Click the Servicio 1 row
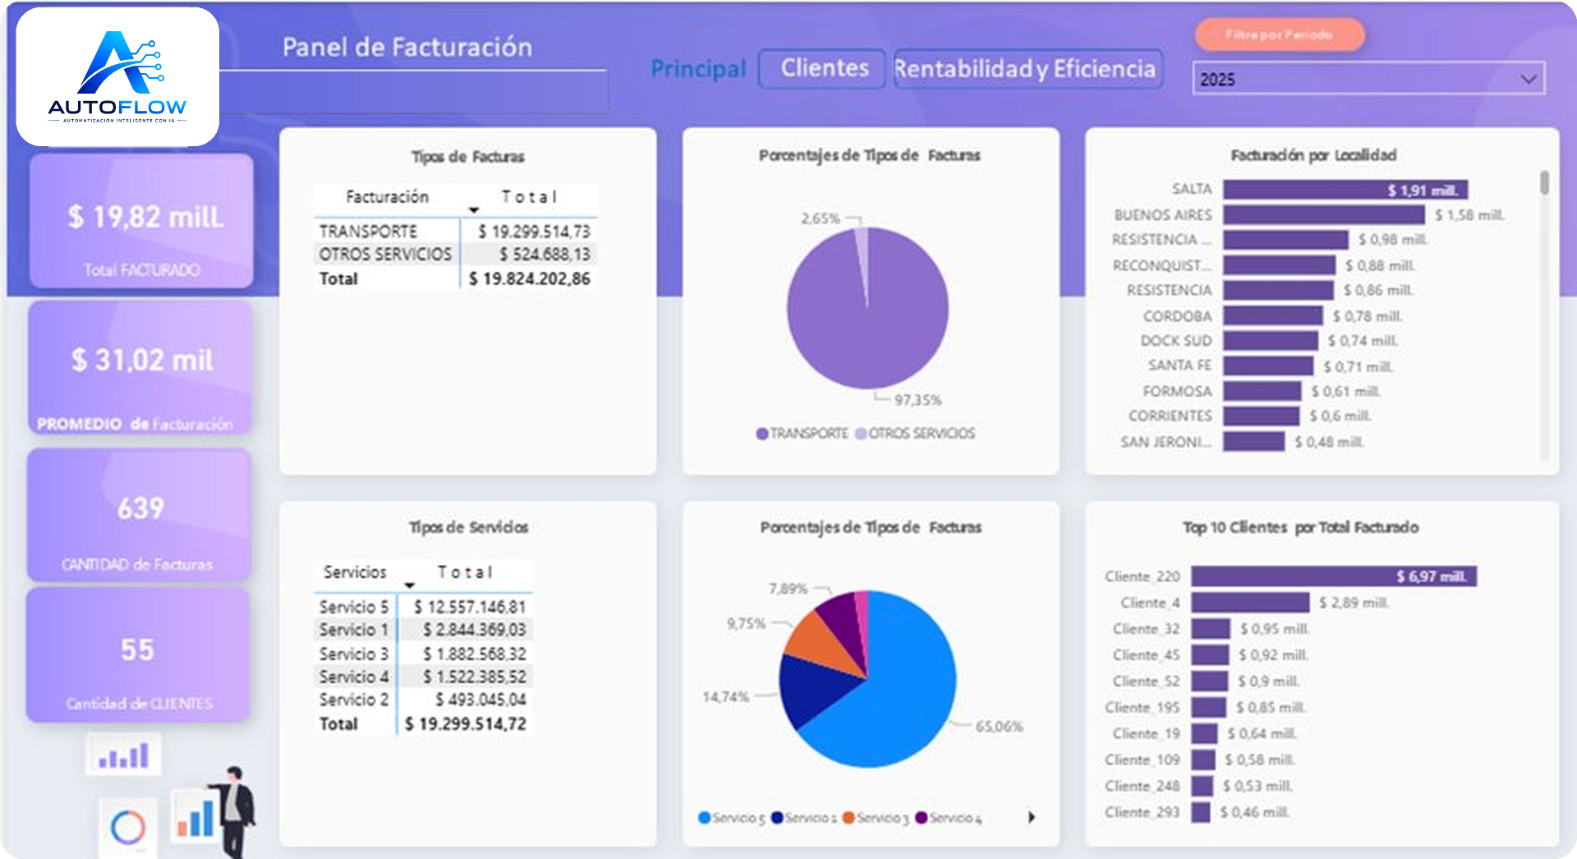The width and height of the screenshot is (1577, 859). point(423,630)
